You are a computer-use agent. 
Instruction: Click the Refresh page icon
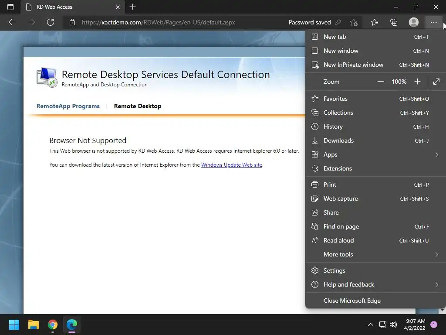[x=51, y=22]
